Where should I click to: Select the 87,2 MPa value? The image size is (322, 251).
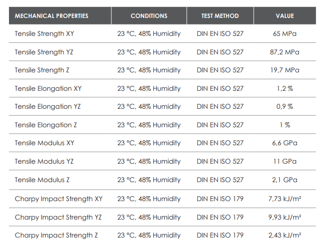tap(285, 52)
